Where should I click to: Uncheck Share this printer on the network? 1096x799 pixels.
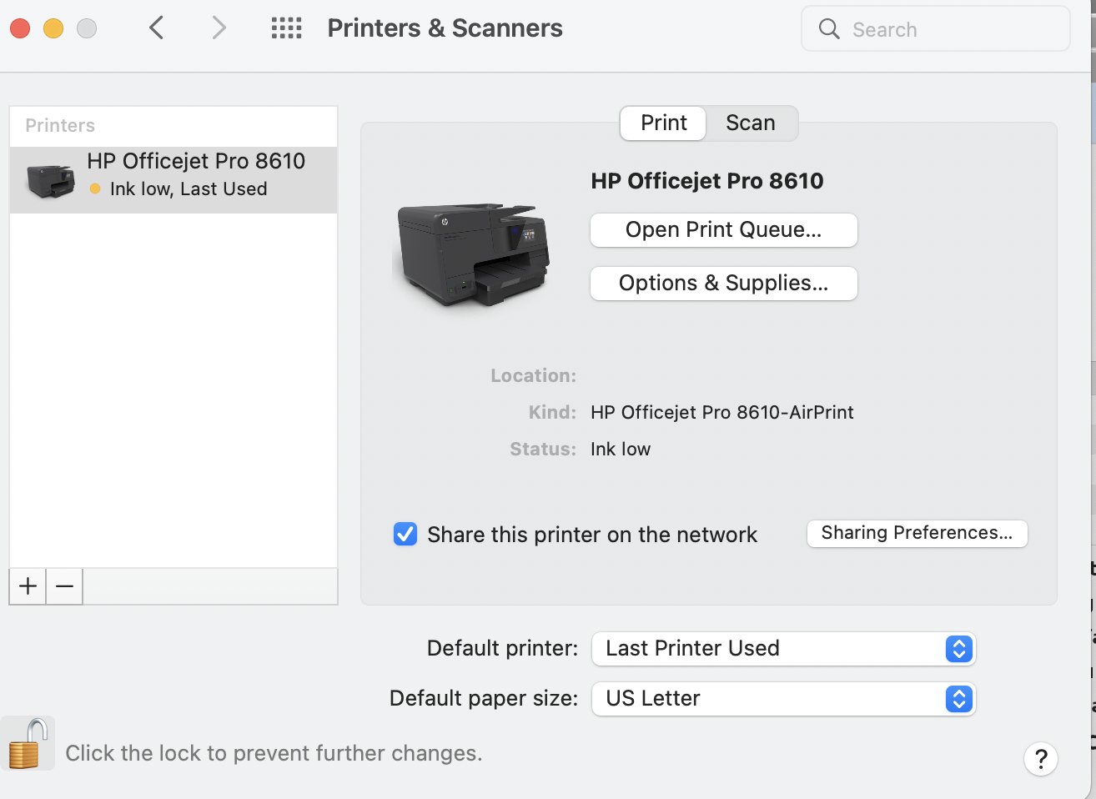point(405,534)
